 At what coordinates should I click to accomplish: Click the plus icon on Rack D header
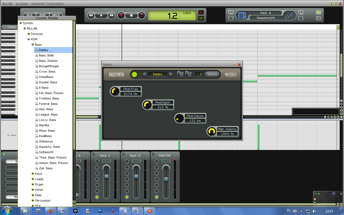pos(123,154)
